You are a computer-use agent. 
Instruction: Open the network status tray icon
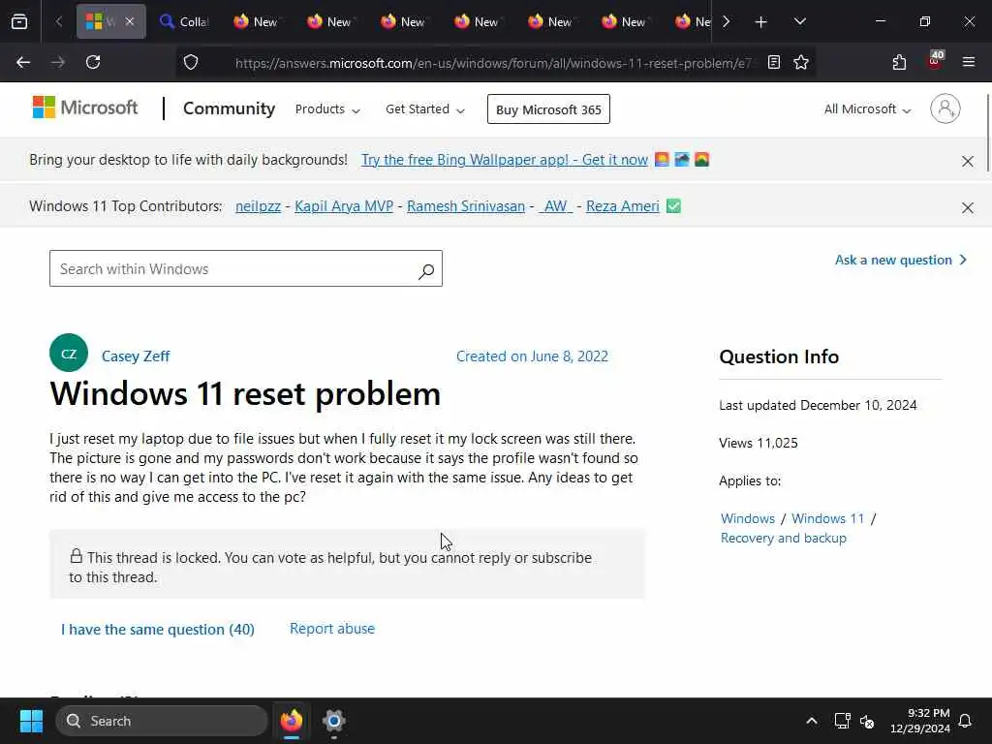click(842, 721)
